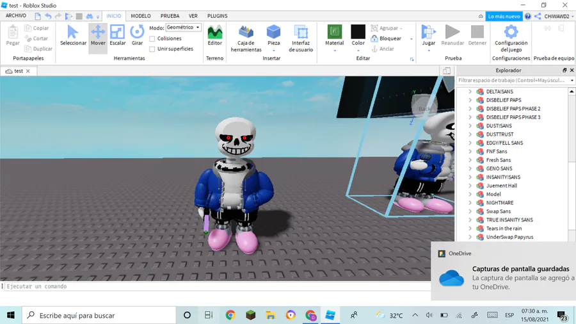Expand the GENO SANS tree item
Screen dimensions: 576x324
click(470, 168)
